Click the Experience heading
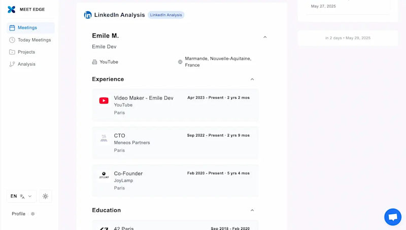Viewport: 406px width, 230px height. [108, 79]
